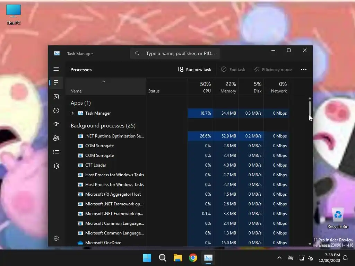
Task: Select Microsoft Common Language... at 2.4 MB
Action: pos(177,223)
